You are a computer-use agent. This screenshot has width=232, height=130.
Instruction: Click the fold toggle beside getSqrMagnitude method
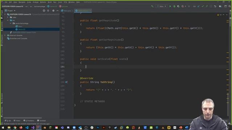(x=73, y=40)
